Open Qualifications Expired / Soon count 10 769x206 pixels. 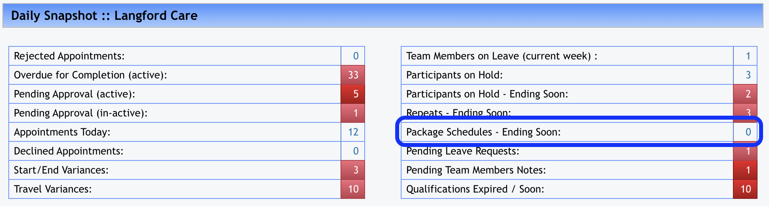pos(745,189)
